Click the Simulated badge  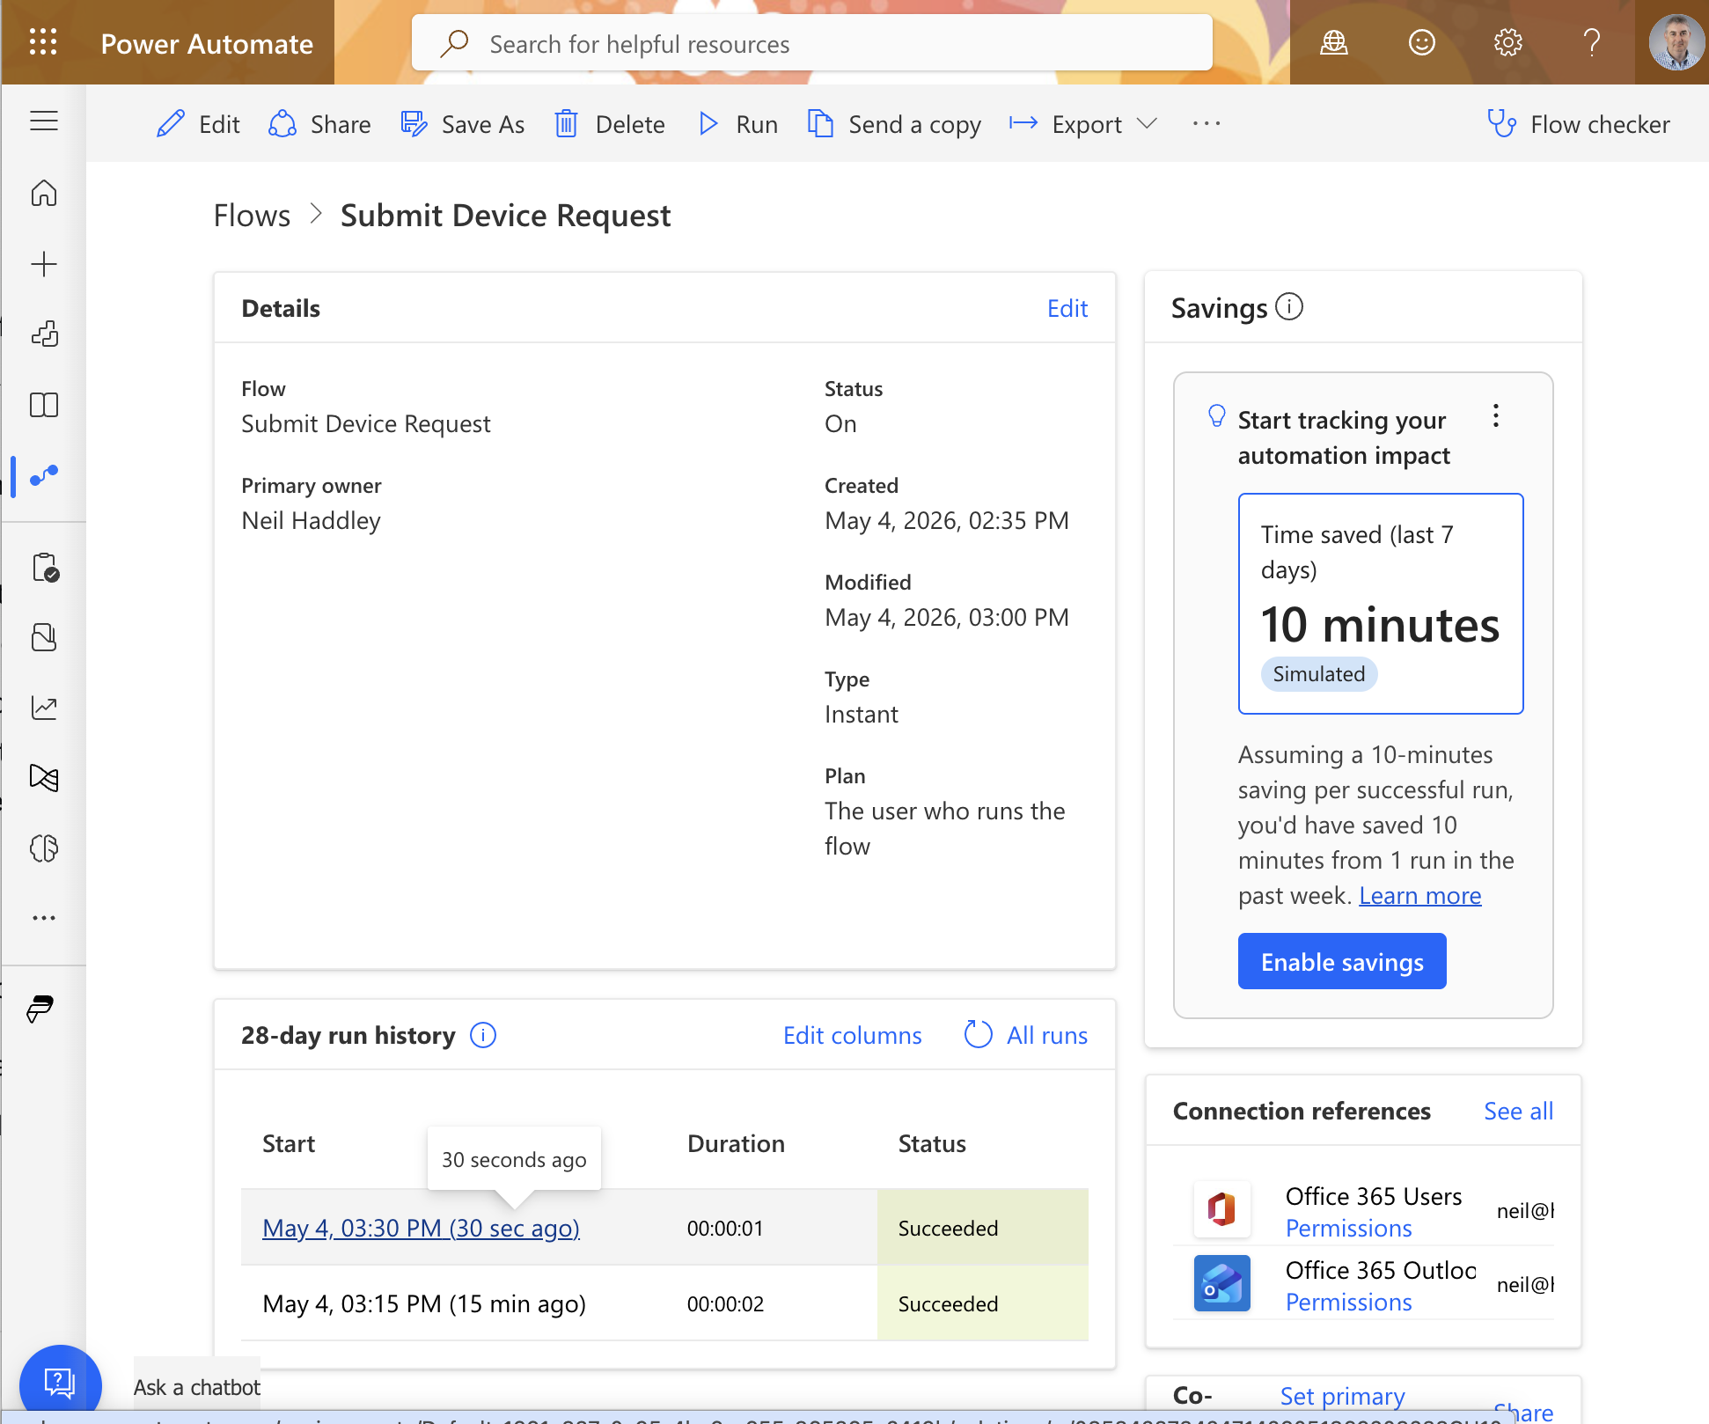pyautogui.click(x=1319, y=674)
